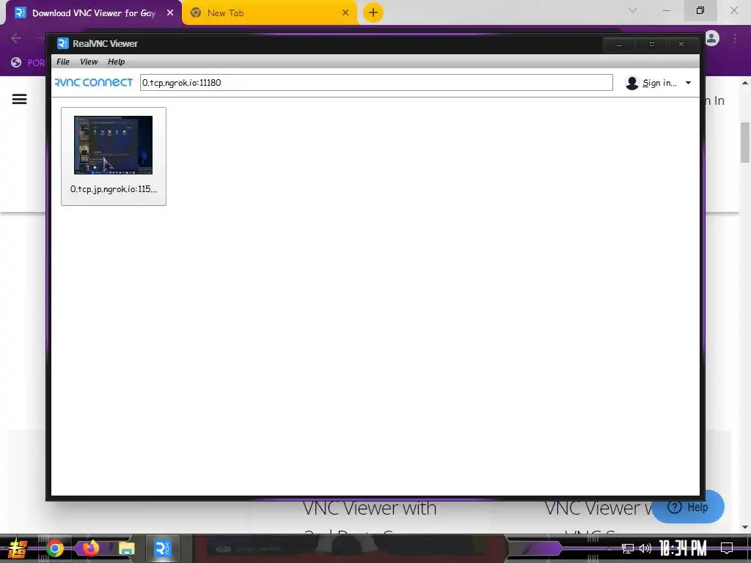This screenshot has height=563, width=751.
Task: Click the Sign in... button
Action: tap(659, 83)
